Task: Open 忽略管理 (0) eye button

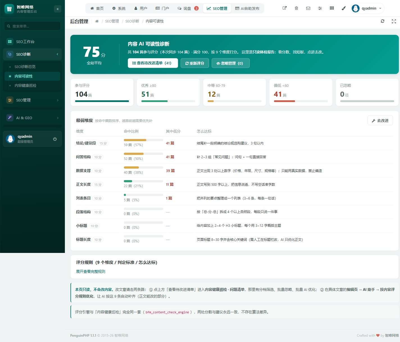Action: click(231, 63)
